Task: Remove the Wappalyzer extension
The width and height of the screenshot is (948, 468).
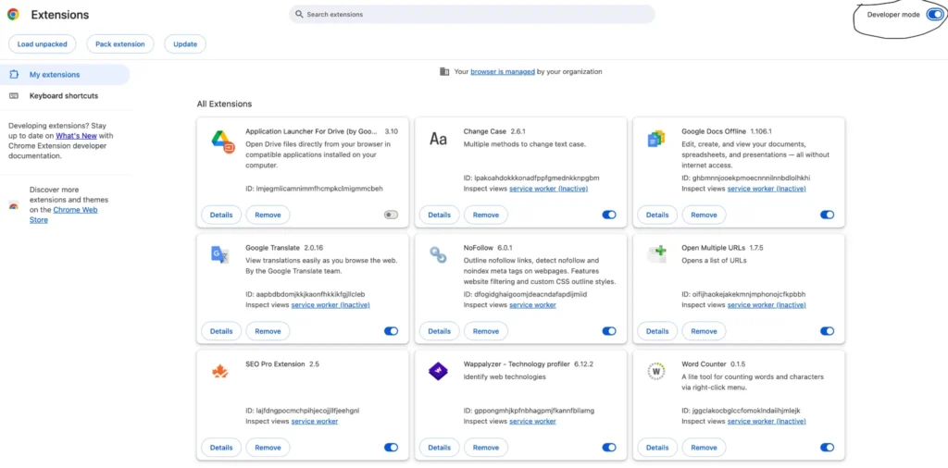Action: (x=485, y=448)
